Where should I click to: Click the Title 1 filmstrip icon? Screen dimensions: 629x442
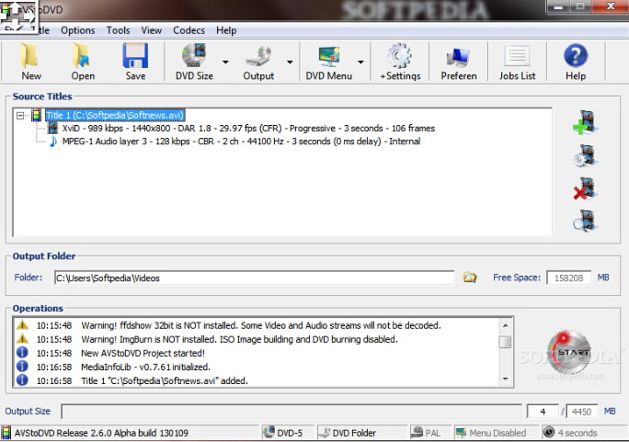36,116
